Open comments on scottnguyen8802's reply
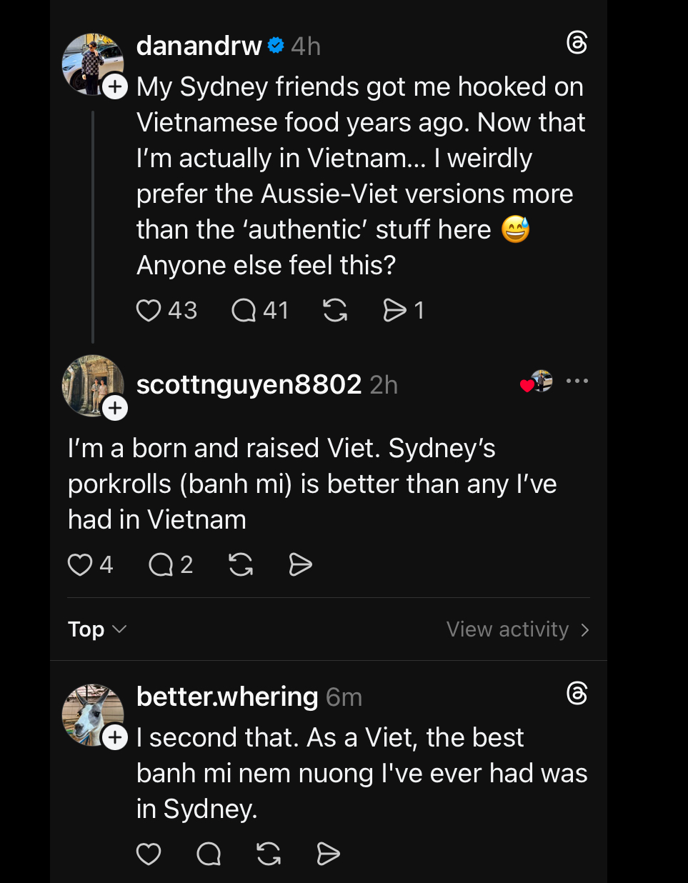The image size is (688, 883). pyautogui.click(x=161, y=565)
